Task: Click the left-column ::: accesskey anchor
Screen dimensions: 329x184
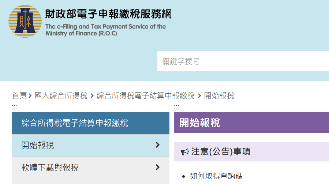Action: click(x=14, y=107)
